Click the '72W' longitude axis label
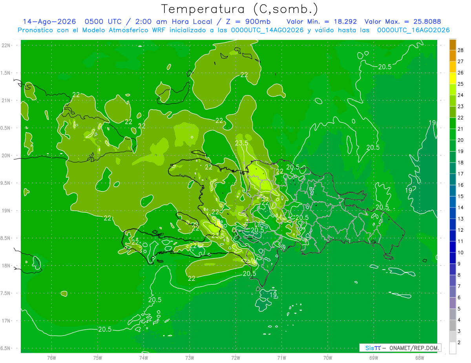This screenshot has height=363, width=471. coord(235,358)
